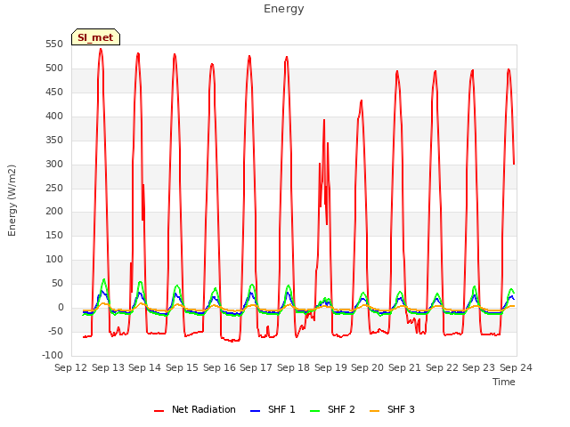Screen dimensions: 570x427
Task: Click the 450 y-axis tick label
Action: pos(54,93)
